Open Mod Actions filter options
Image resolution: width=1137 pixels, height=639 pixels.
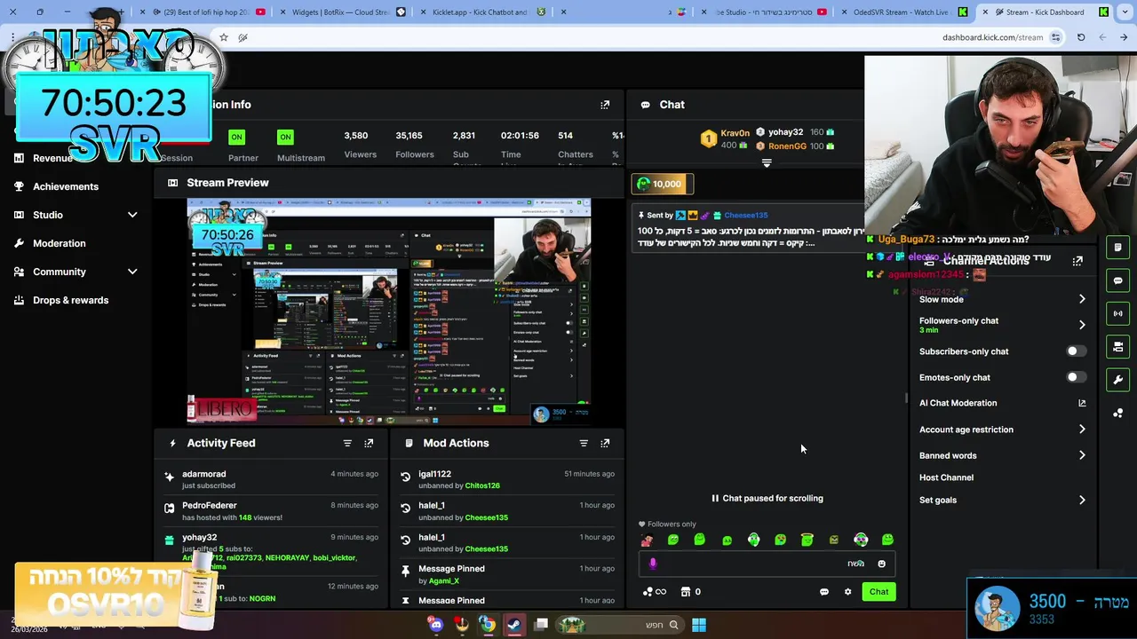pos(584,443)
